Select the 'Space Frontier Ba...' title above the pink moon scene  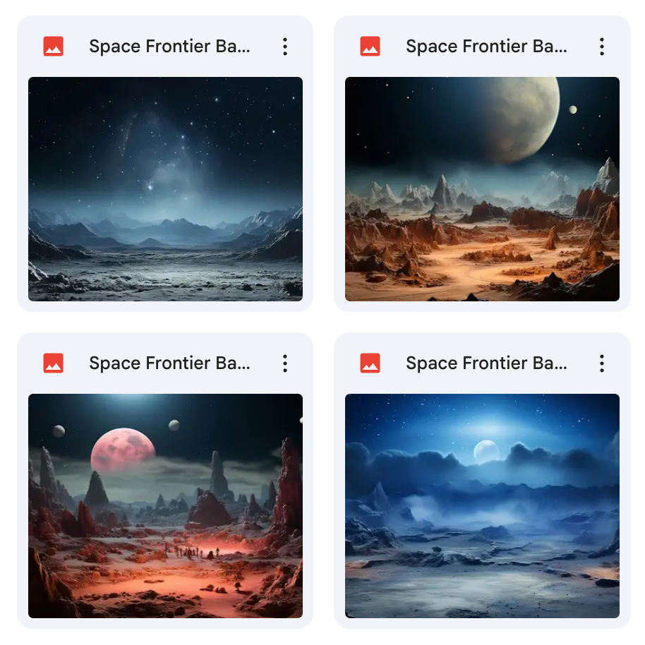[169, 363]
